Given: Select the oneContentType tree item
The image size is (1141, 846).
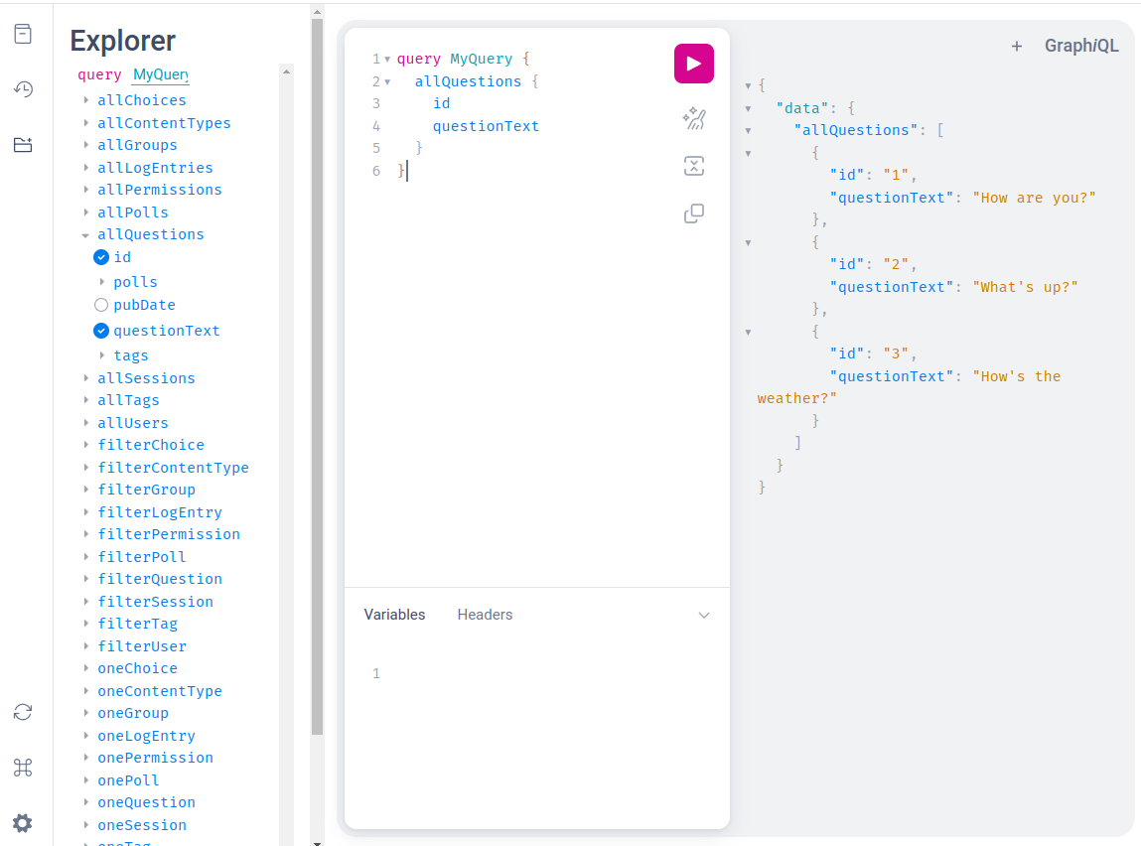Looking at the screenshot, I should (x=159, y=691).
